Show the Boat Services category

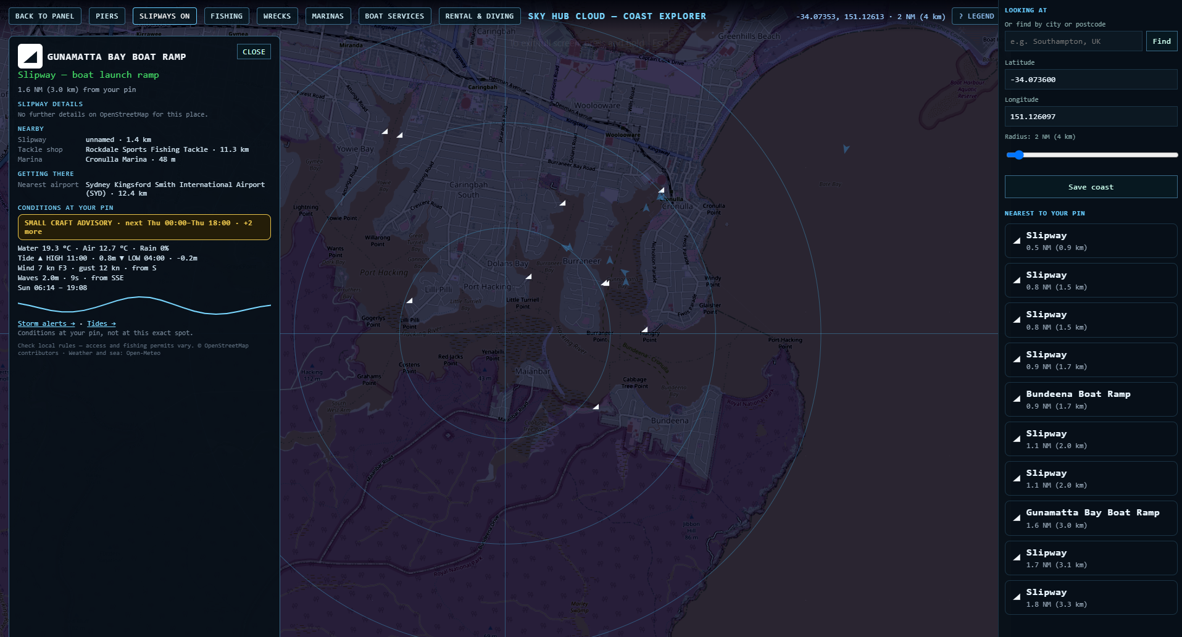(x=394, y=16)
